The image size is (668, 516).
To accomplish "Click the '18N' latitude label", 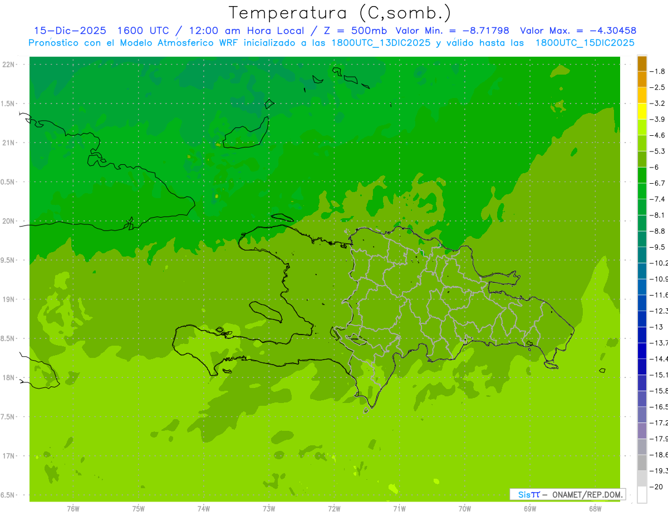I will (x=8, y=378).
